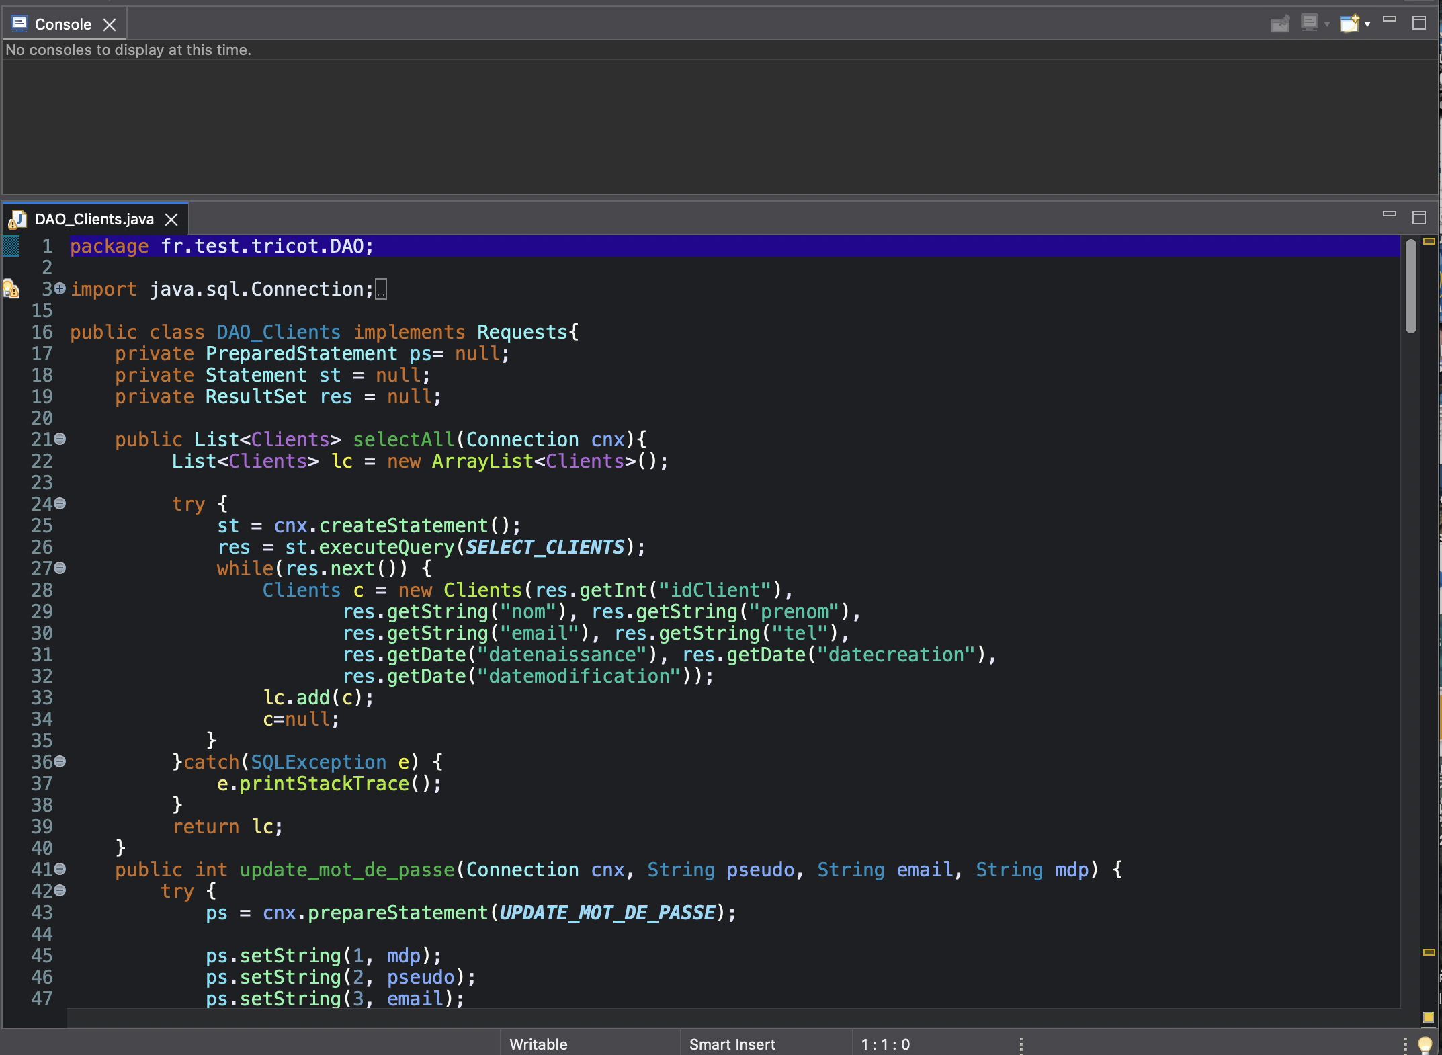Viewport: 1442px width, 1055px height.
Task: Click the Java file icon on DAO_Clients.java tab
Action: pos(18,219)
